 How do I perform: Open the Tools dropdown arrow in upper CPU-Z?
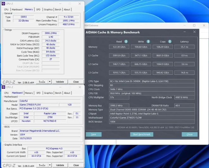(x=50, y=82)
